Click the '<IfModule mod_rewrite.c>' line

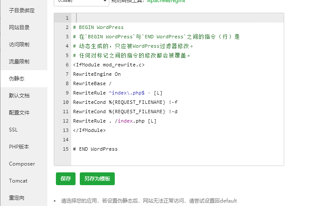coord(109,65)
